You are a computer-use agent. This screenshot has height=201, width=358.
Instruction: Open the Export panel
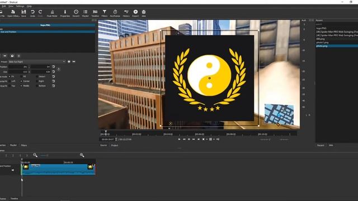(135, 13)
